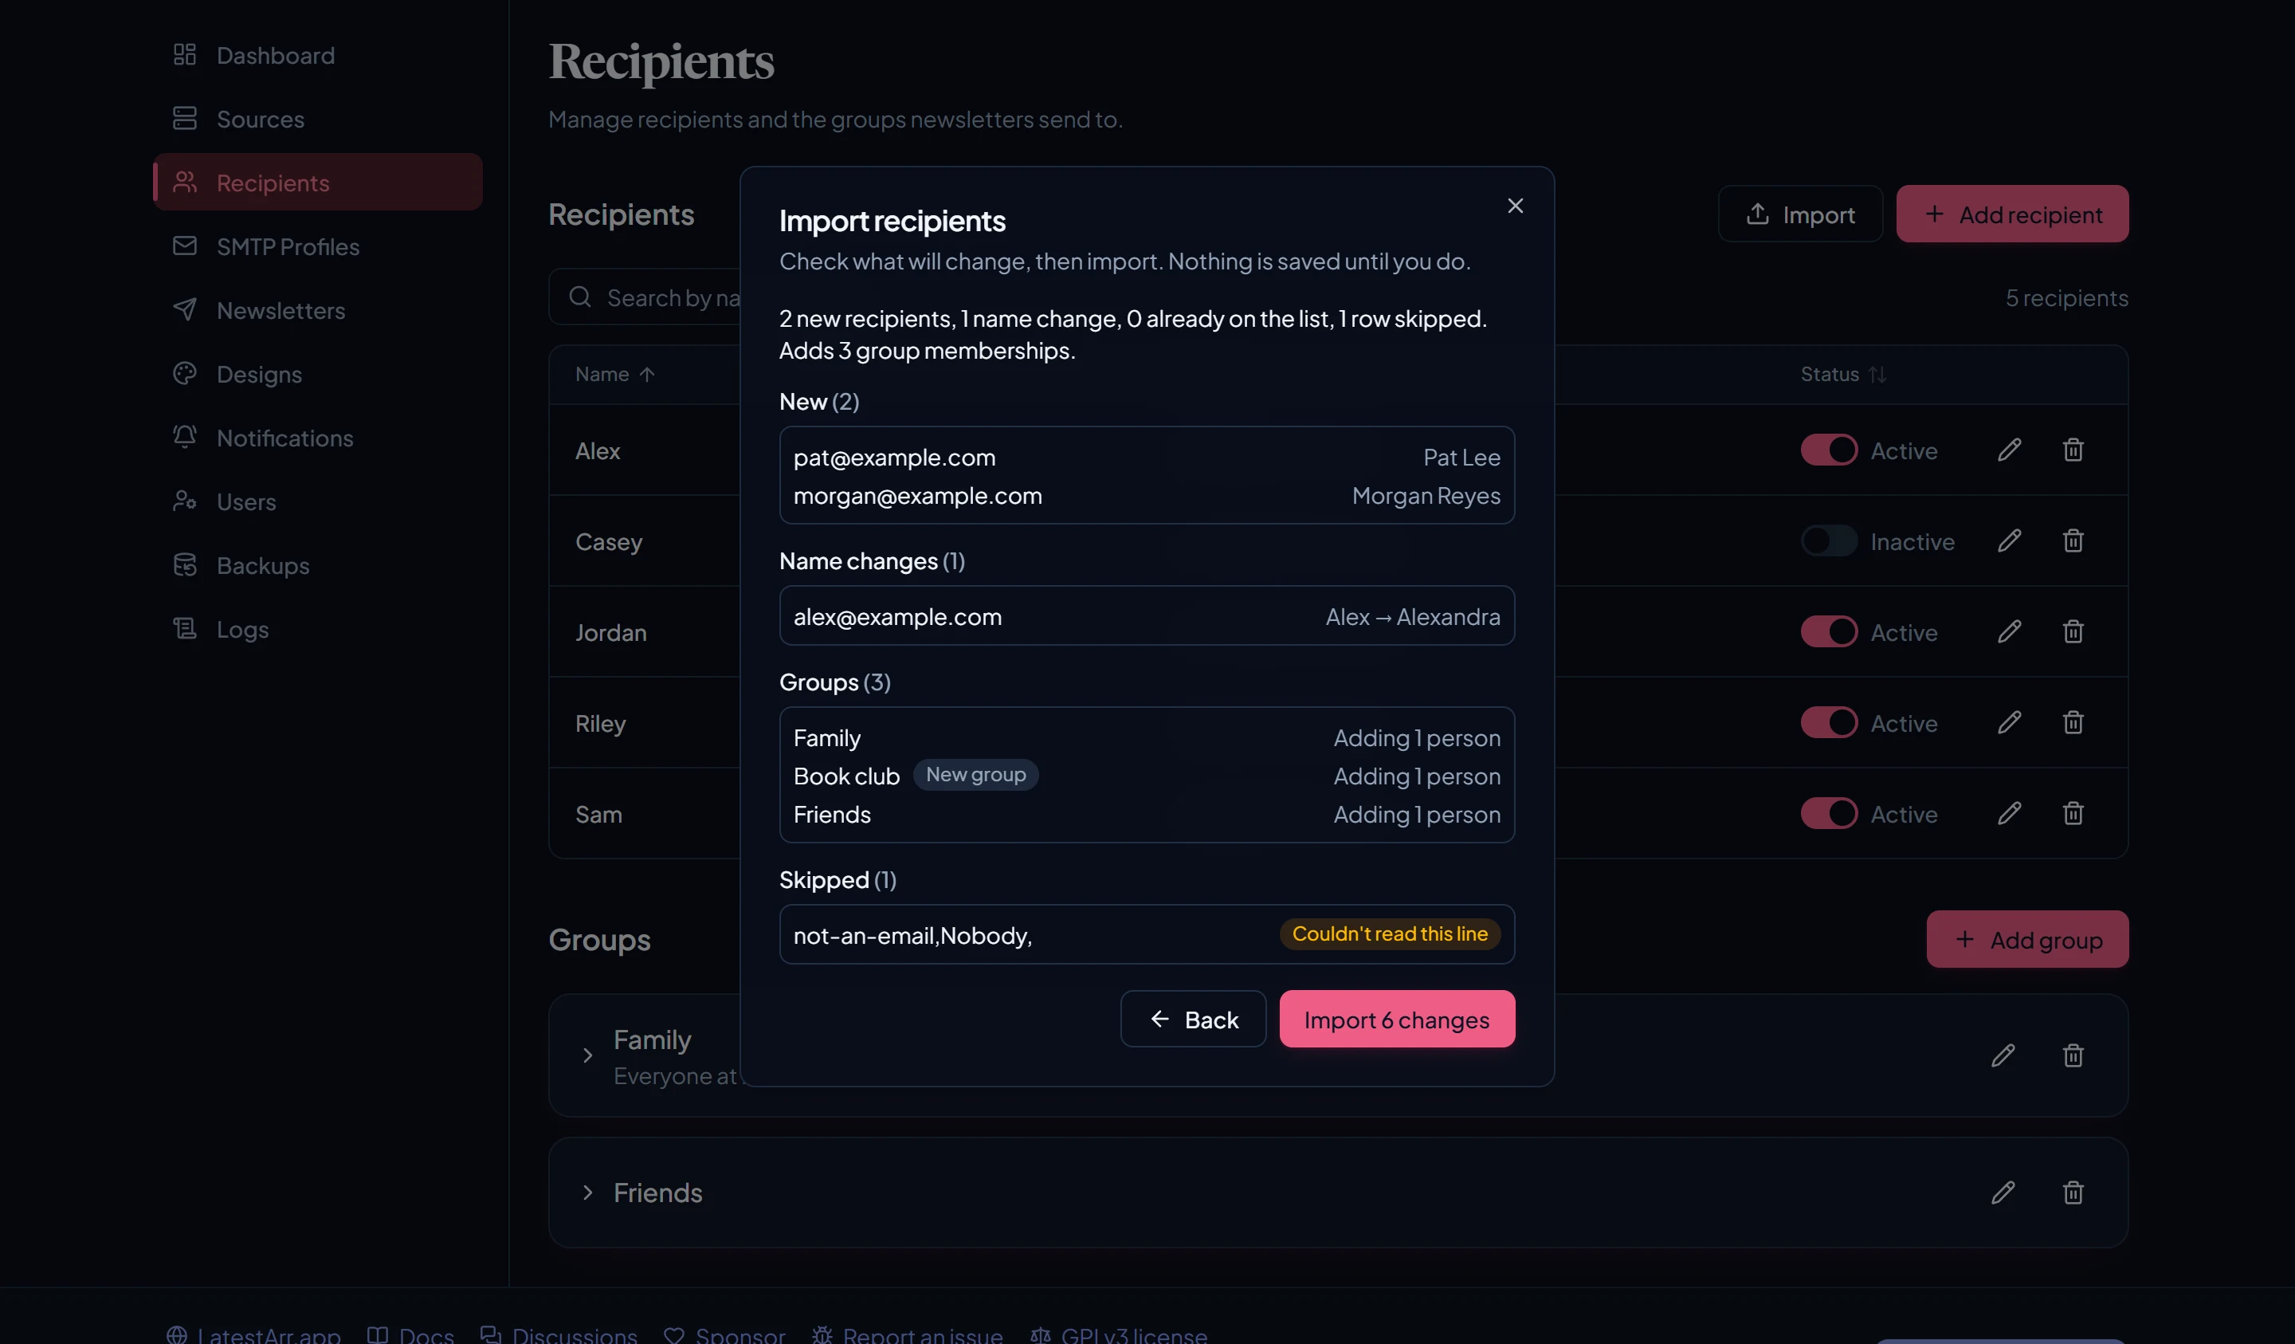
Task: Go Back in import dialog
Action: coord(1193,1019)
